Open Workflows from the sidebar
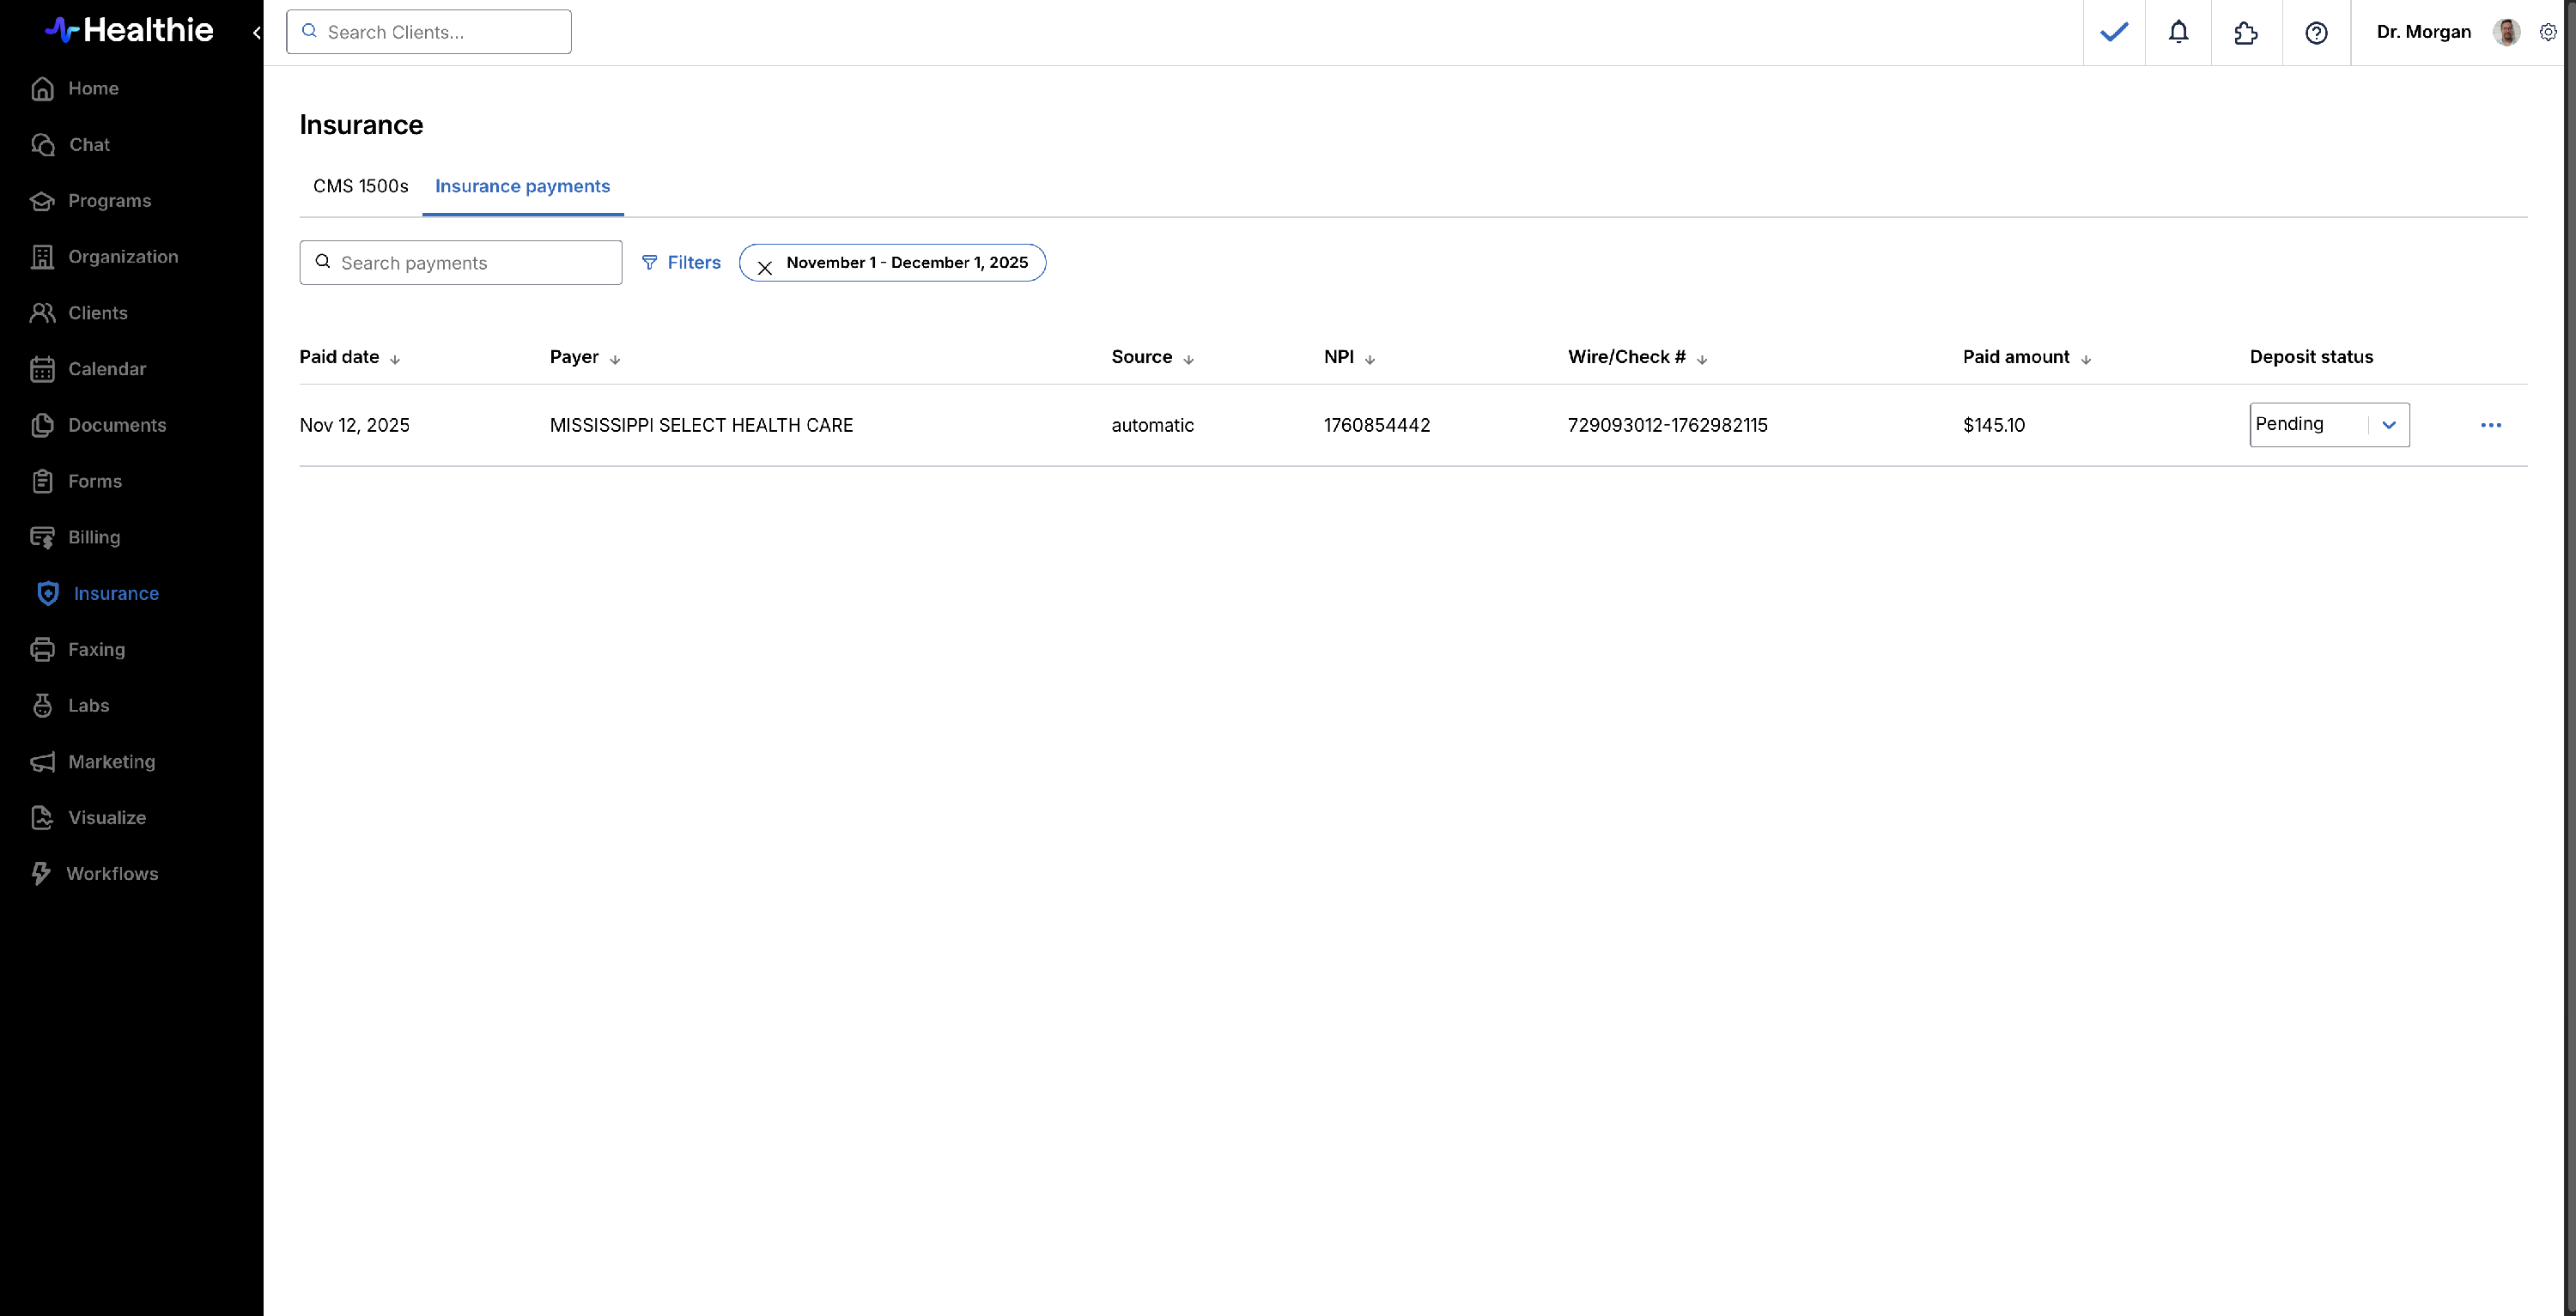Viewport: 2576px width, 1316px height. [x=111, y=873]
